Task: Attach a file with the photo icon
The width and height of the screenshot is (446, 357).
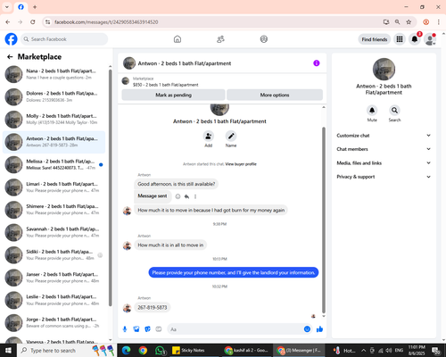Action: (136, 329)
